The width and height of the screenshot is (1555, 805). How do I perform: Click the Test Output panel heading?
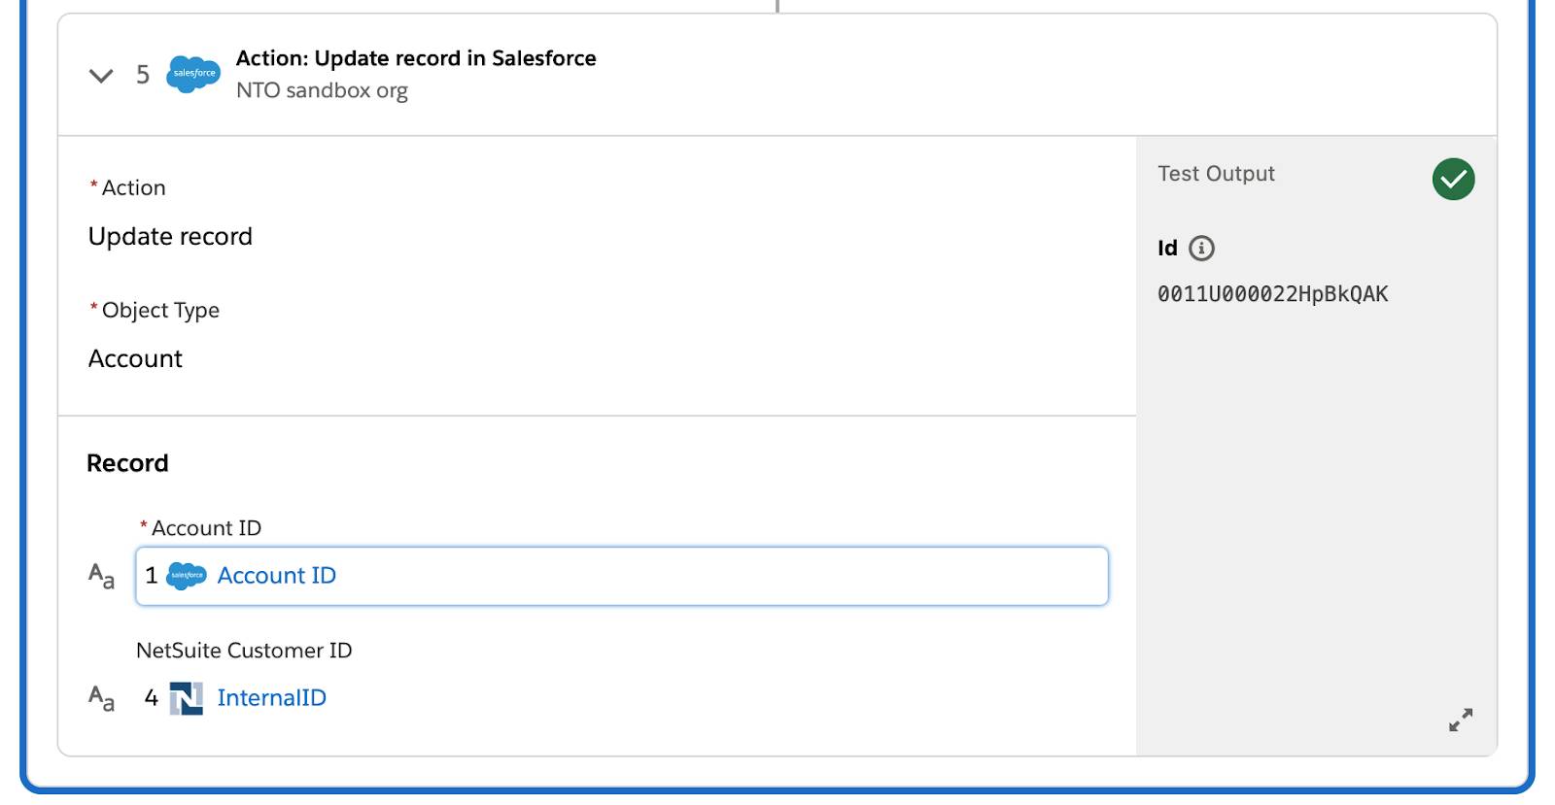coord(1216,174)
